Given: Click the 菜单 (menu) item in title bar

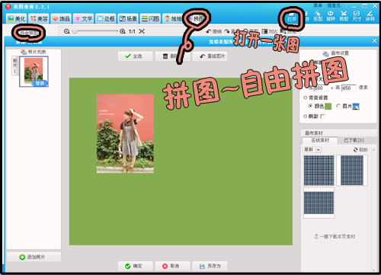Looking at the screenshot, I should pyautogui.click(x=318, y=5).
